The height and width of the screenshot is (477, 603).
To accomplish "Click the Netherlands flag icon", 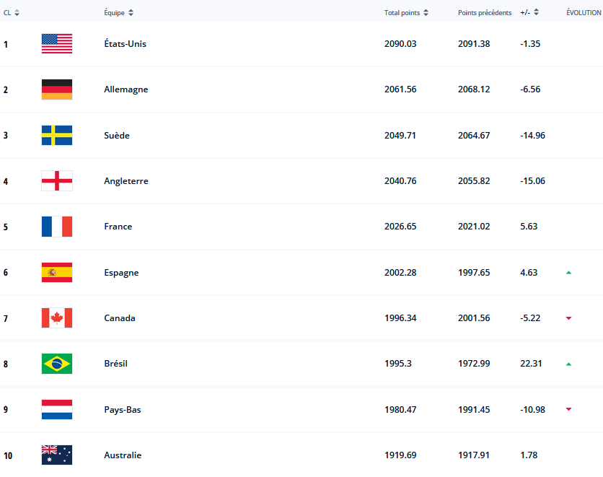I will (x=57, y=410).
